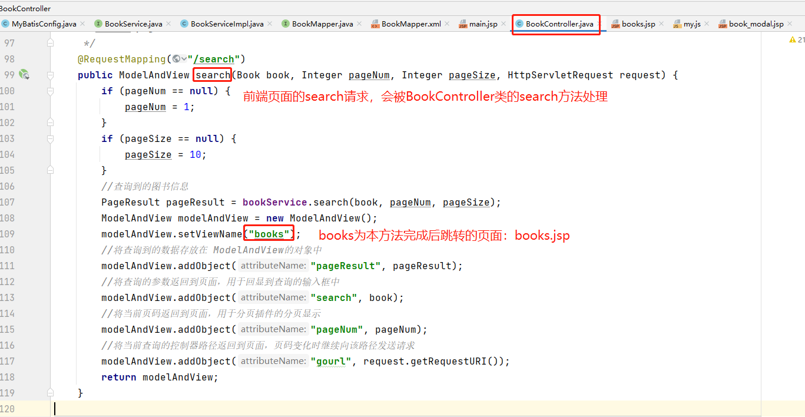Click the attributeName hint on line 117

point(273,361)
